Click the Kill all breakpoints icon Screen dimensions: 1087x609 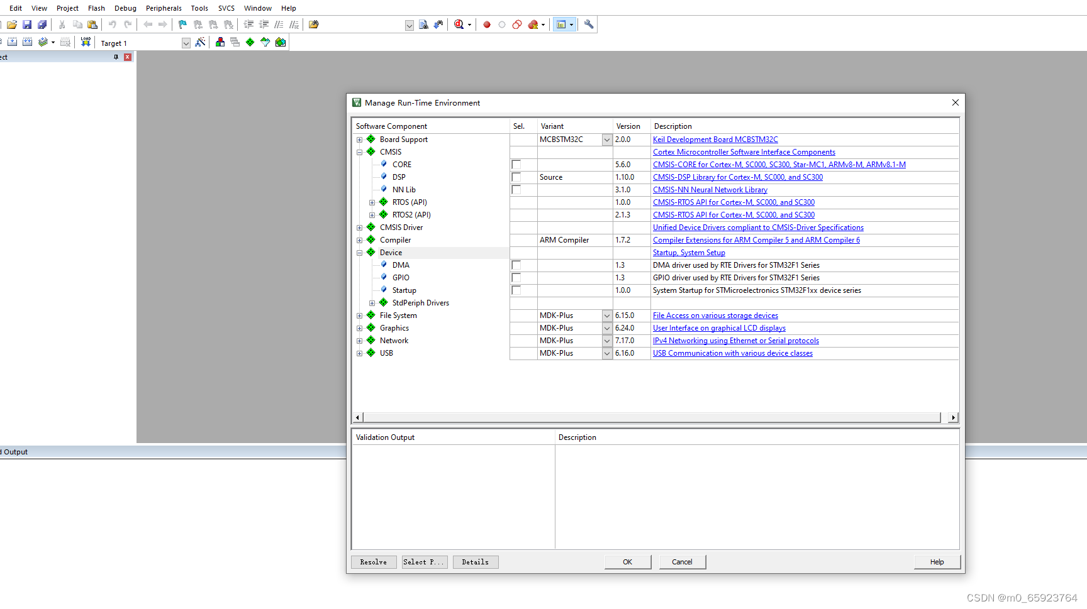[x=533, y=25]
